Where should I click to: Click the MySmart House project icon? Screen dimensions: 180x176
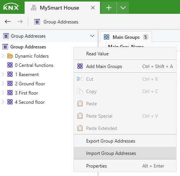34,8
